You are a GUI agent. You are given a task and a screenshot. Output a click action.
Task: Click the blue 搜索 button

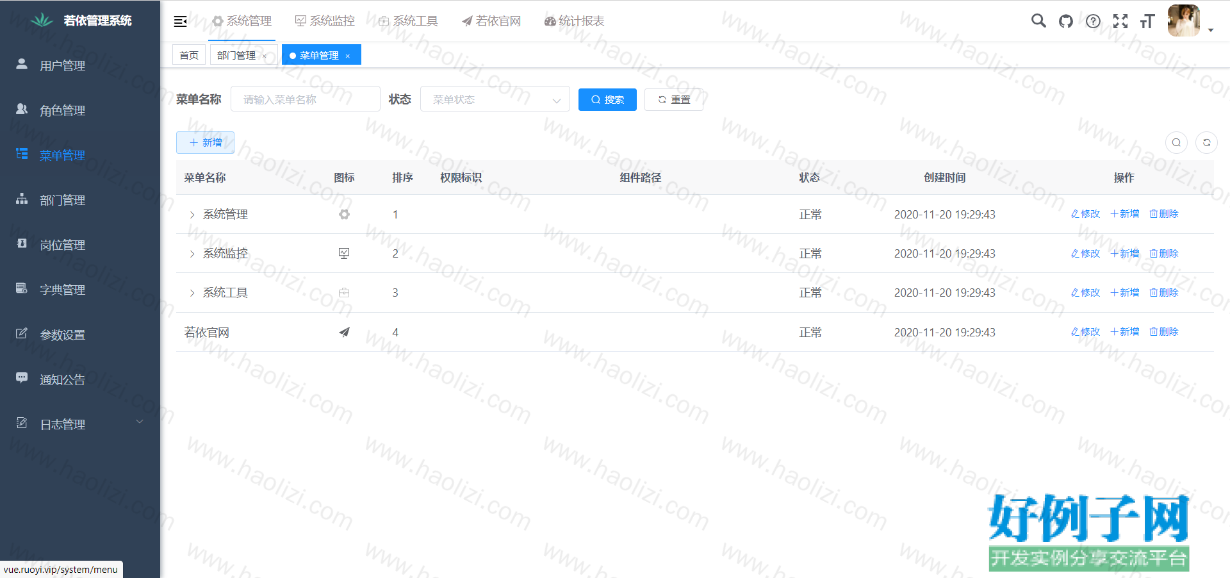click(x=607, y=99)
